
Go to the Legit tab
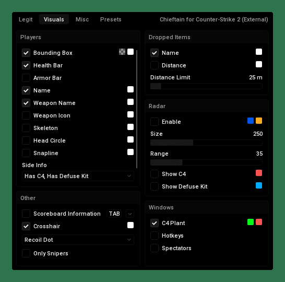click(x=26, y=19)
